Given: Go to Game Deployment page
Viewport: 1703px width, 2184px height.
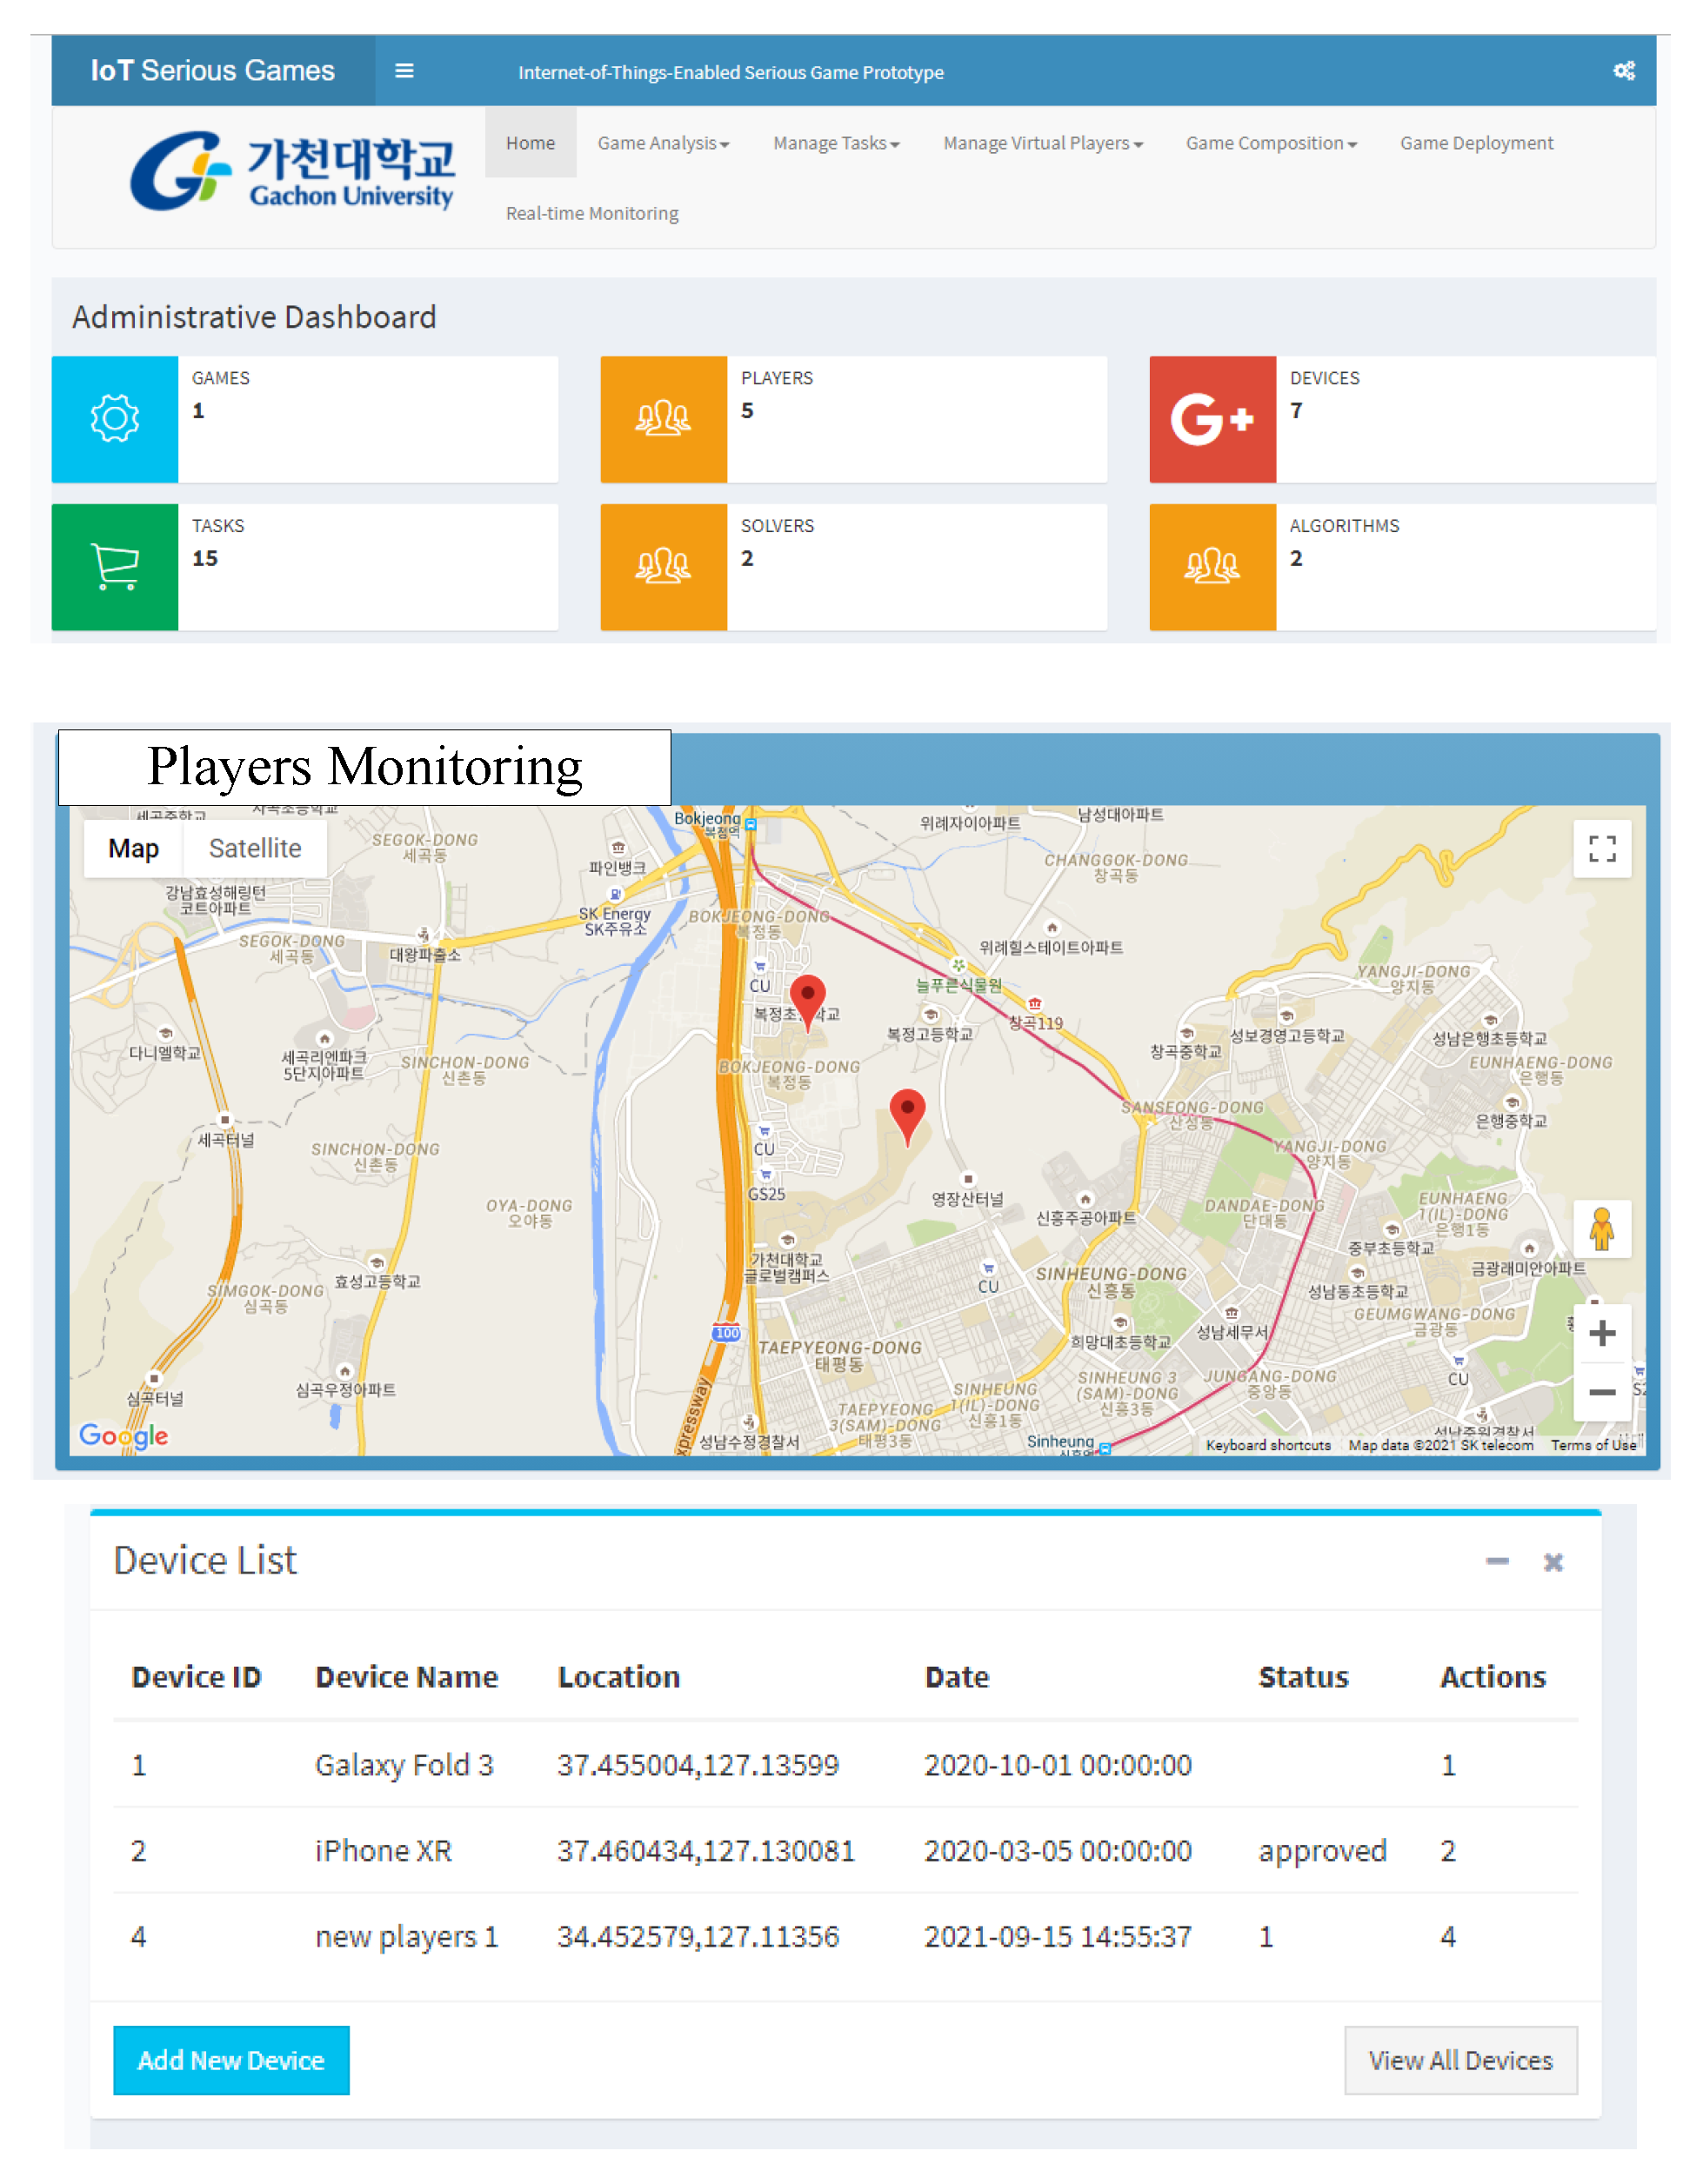Looking at the screenshot, I should pos(1476,143).
